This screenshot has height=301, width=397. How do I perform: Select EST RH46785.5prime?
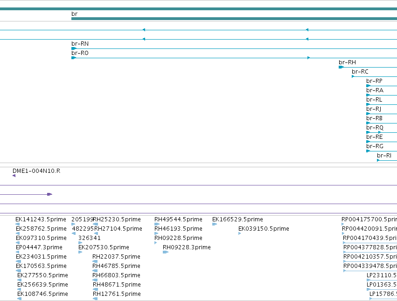(x=116, y=267)
